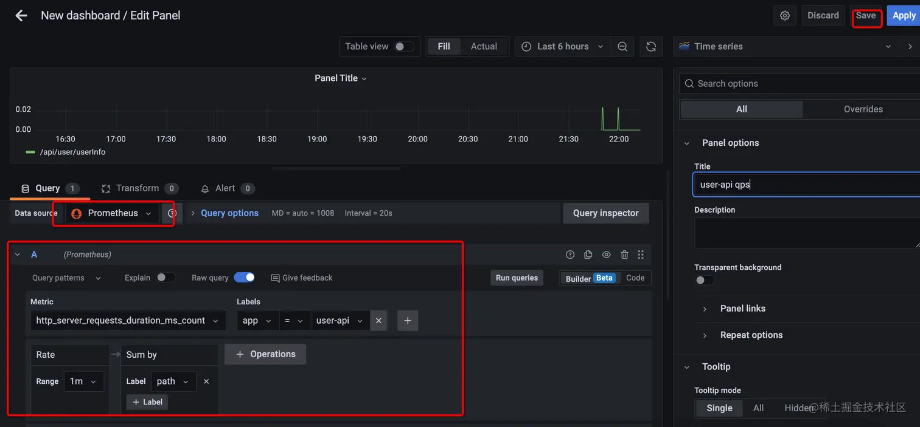Add another Sum by Label button

147,402
